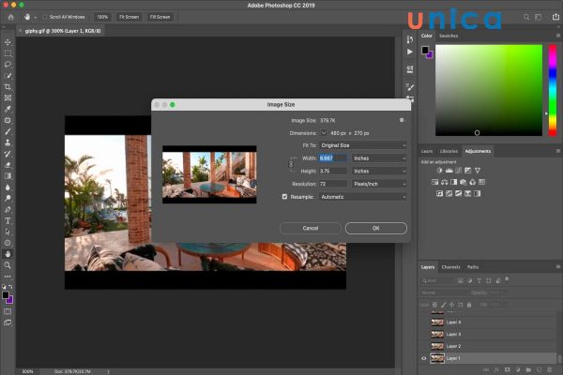This screenshot has width=563, height=375.
Task: Click the Image Size settings gear icon
Action: tap(402, 120)
